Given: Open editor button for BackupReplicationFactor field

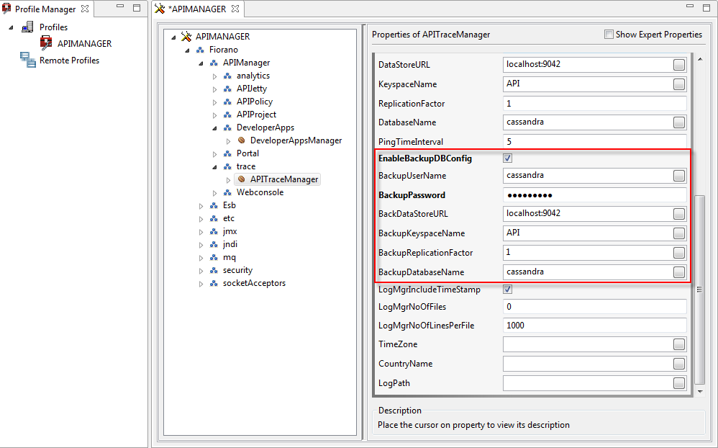Looking at the screenshot, I should coord(679,253).
